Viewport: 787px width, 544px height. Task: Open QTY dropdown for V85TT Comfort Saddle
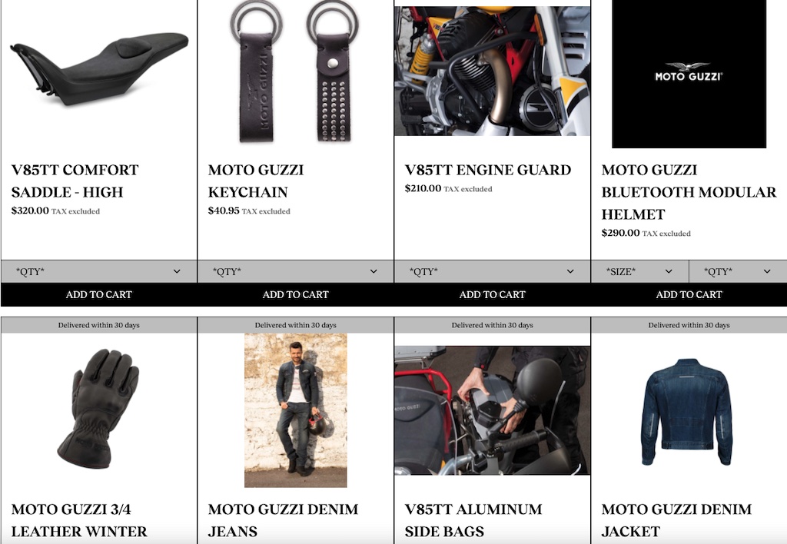click(x=99, y=271)
